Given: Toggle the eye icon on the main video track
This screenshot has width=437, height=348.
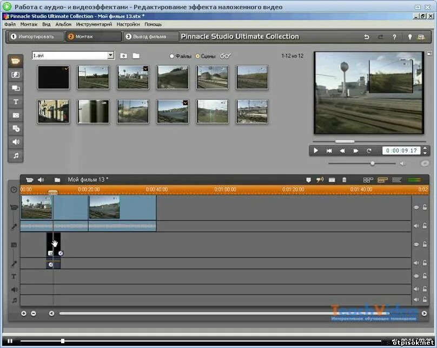Looking at the screenshot, I should click(416, 207).
